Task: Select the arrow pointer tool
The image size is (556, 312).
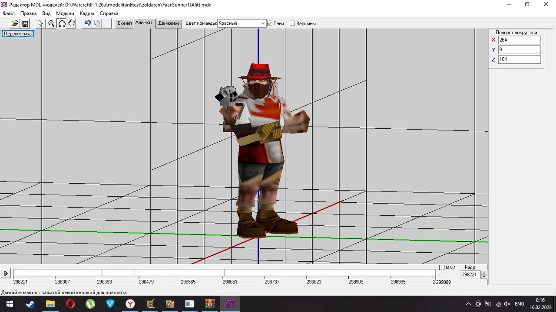Action: [41, 23]
